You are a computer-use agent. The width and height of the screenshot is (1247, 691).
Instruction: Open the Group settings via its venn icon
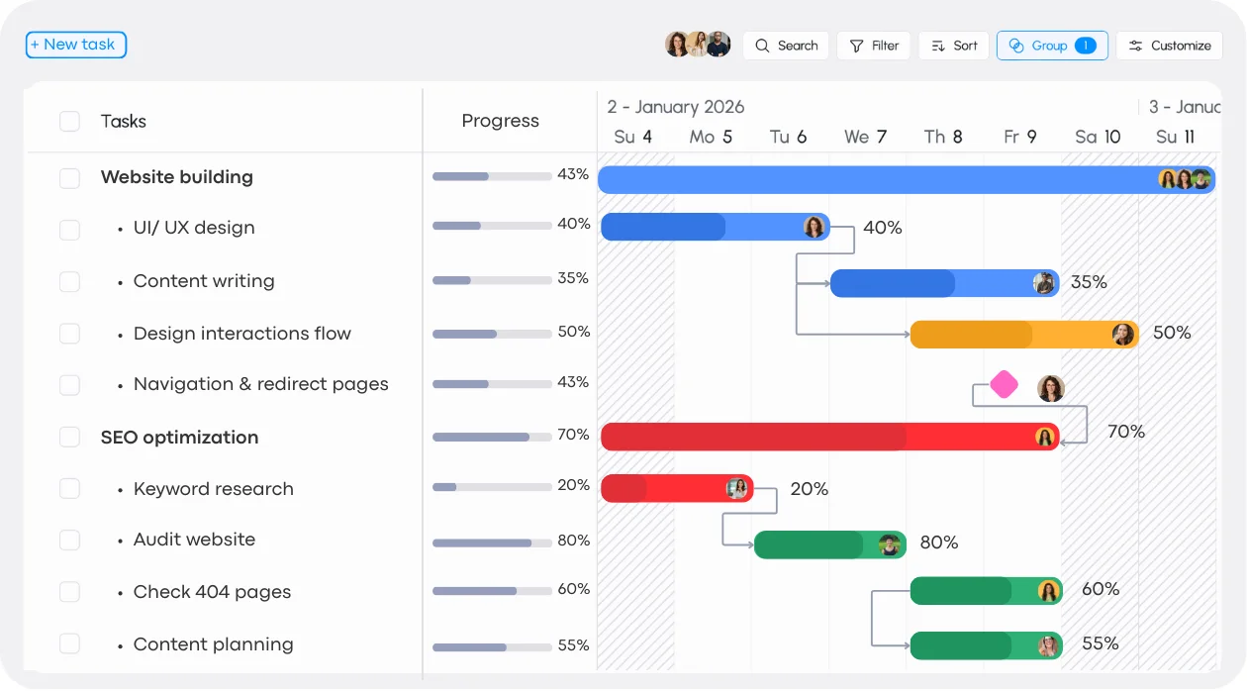point(1016,46)
